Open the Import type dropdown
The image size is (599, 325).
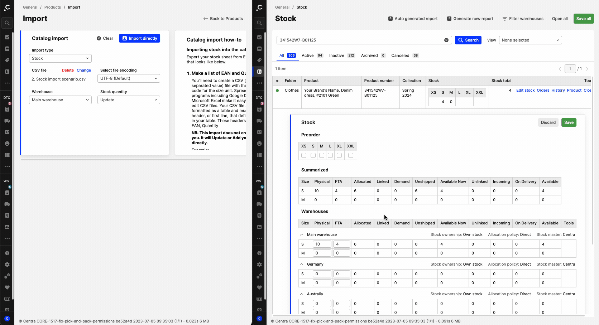click(x=60, y=58)
